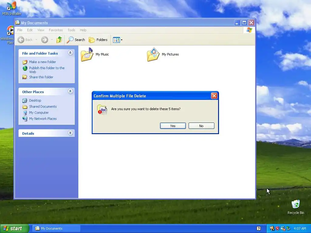Open the Start menu
Screen dimensions: 311x233
coord(14,228)
